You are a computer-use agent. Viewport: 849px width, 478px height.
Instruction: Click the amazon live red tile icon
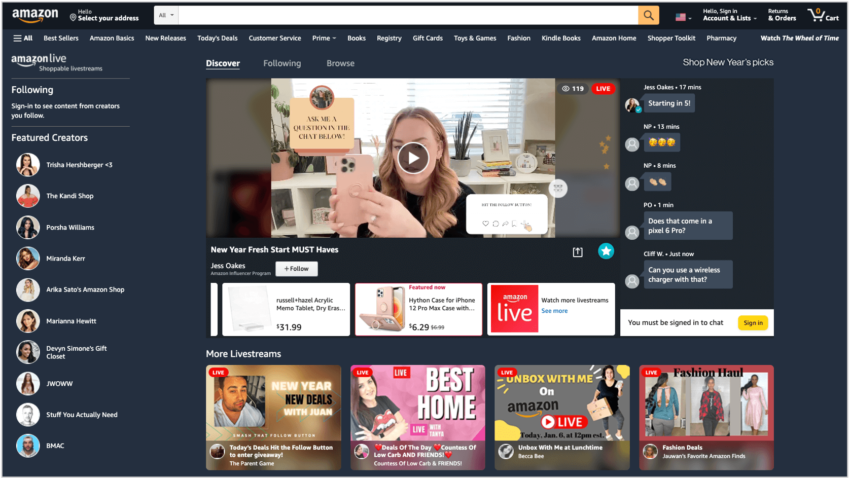[x=514, y=309]
